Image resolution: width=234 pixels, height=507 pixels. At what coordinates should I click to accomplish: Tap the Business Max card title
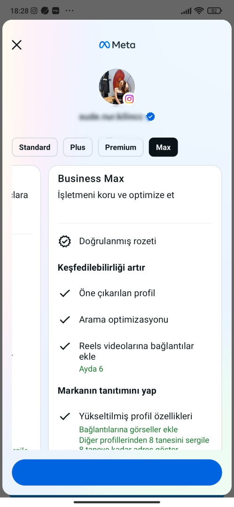pos(91,178)
